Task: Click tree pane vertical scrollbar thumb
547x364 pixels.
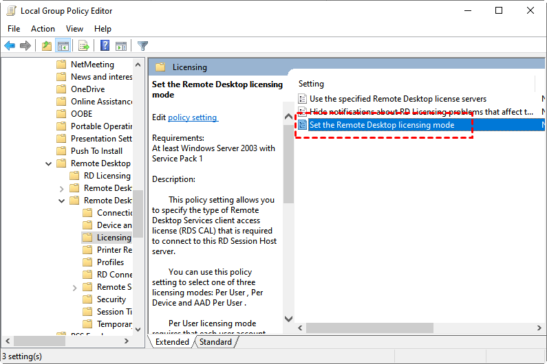Action: tap(138, 214)
